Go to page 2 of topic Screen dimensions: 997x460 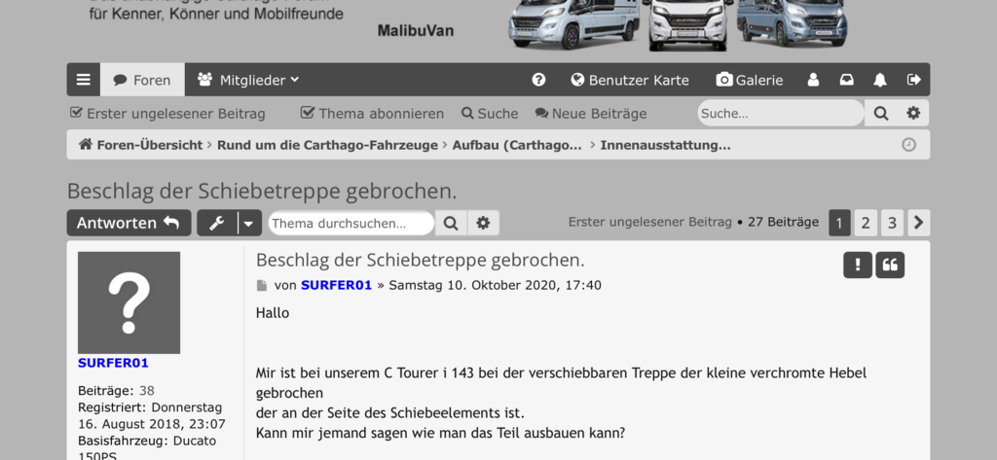pos(866,223)
